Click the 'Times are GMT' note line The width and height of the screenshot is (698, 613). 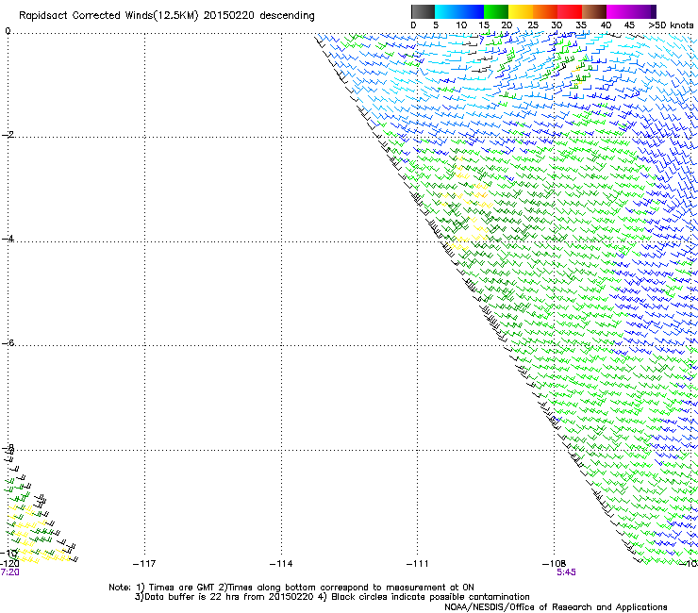[x=291, y=588]
